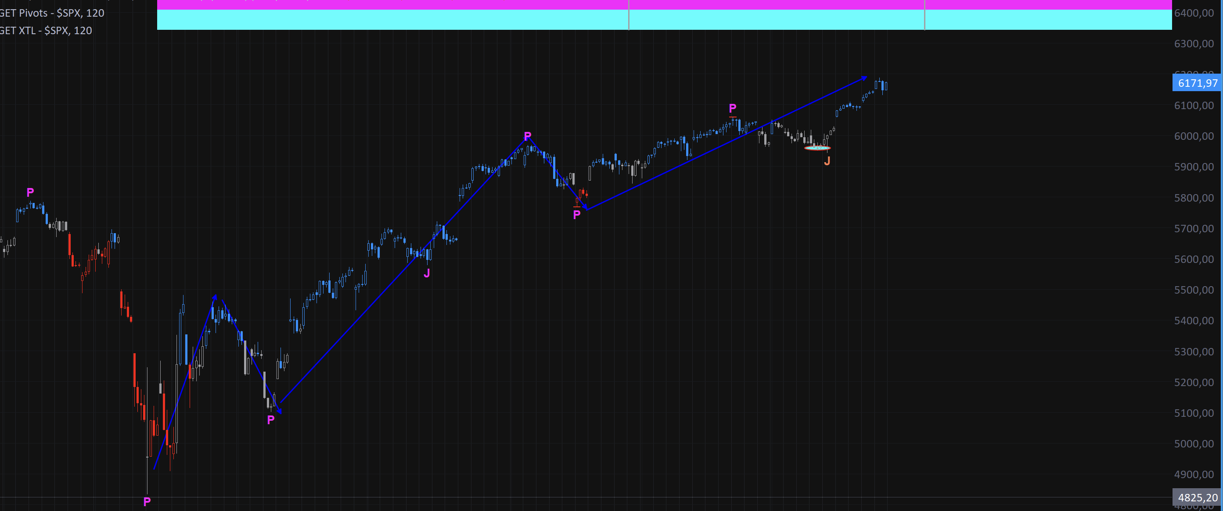Click the 5900,00 price axis label

coord(1194,167)
